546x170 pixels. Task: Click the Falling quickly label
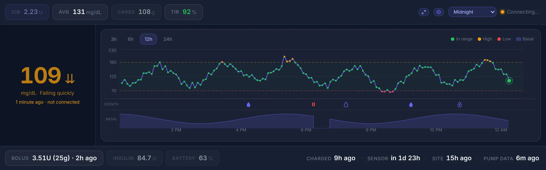(x=57, y=93)
